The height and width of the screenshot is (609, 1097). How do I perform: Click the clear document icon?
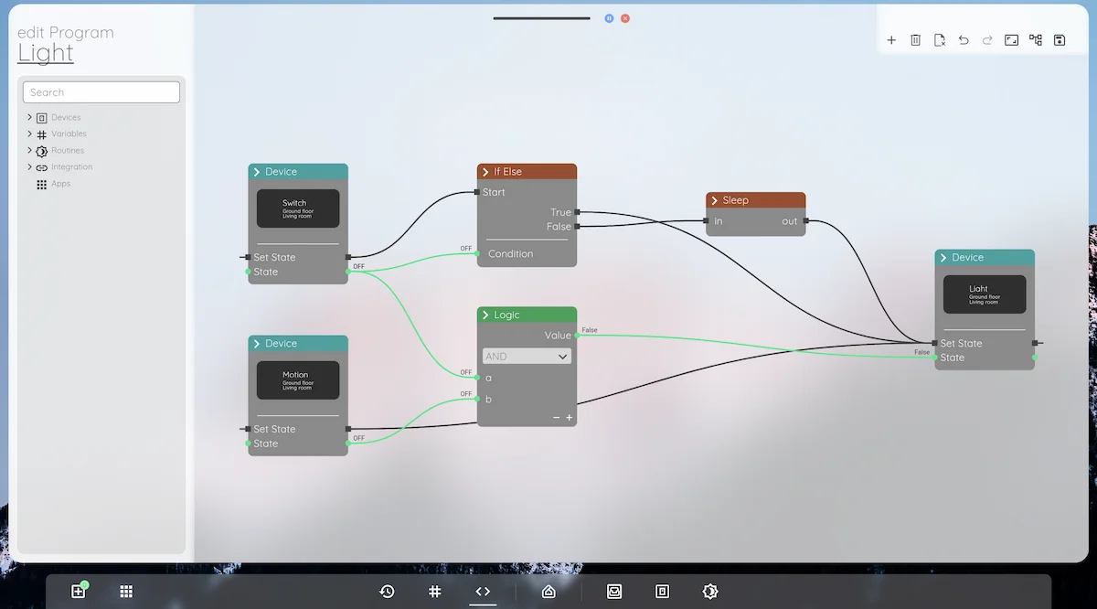(940, 40)
